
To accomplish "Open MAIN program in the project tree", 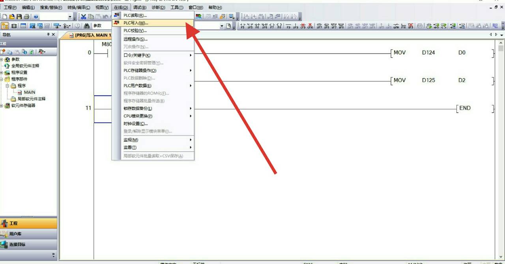I will [29, 92].
